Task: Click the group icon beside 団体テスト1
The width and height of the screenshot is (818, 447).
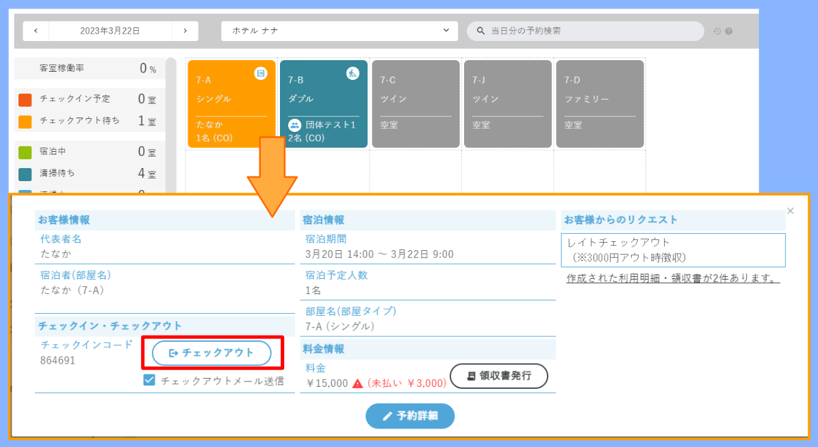Action: [x=295, y=125]
